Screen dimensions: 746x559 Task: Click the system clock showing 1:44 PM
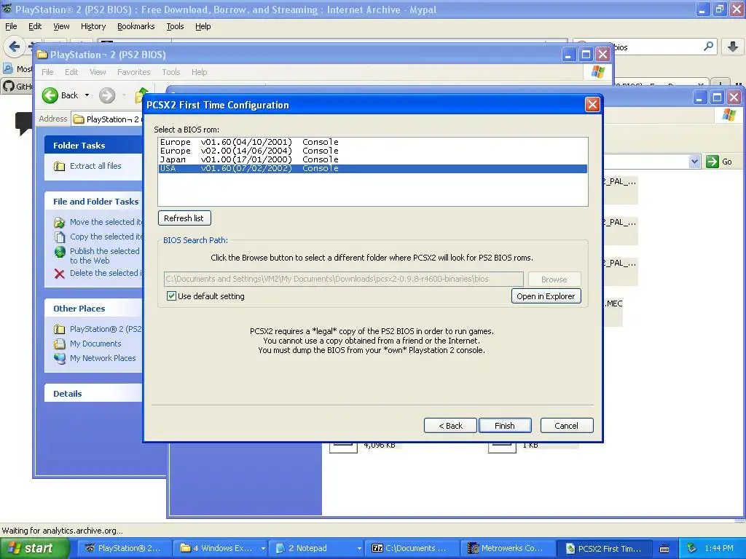coord(718,548)
